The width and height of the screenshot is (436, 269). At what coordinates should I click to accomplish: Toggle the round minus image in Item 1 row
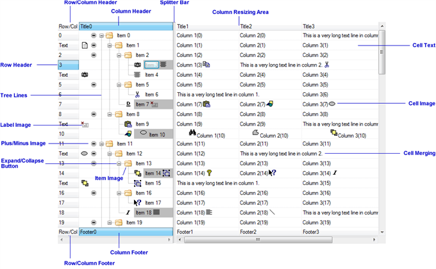point(94,45)
